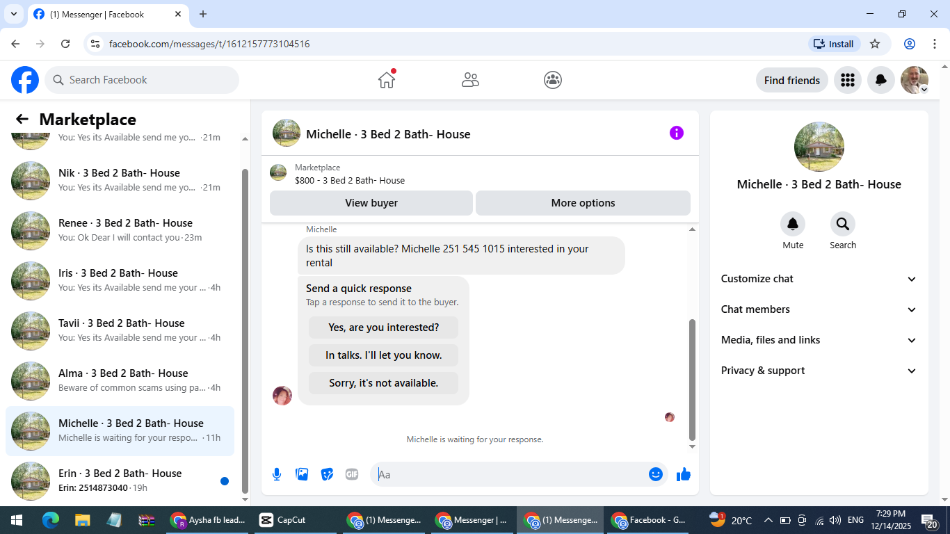Viewport: 950px width, 534px height.
Task: Open the Friends icon in top navigation
Action: [x=470, y=80]
